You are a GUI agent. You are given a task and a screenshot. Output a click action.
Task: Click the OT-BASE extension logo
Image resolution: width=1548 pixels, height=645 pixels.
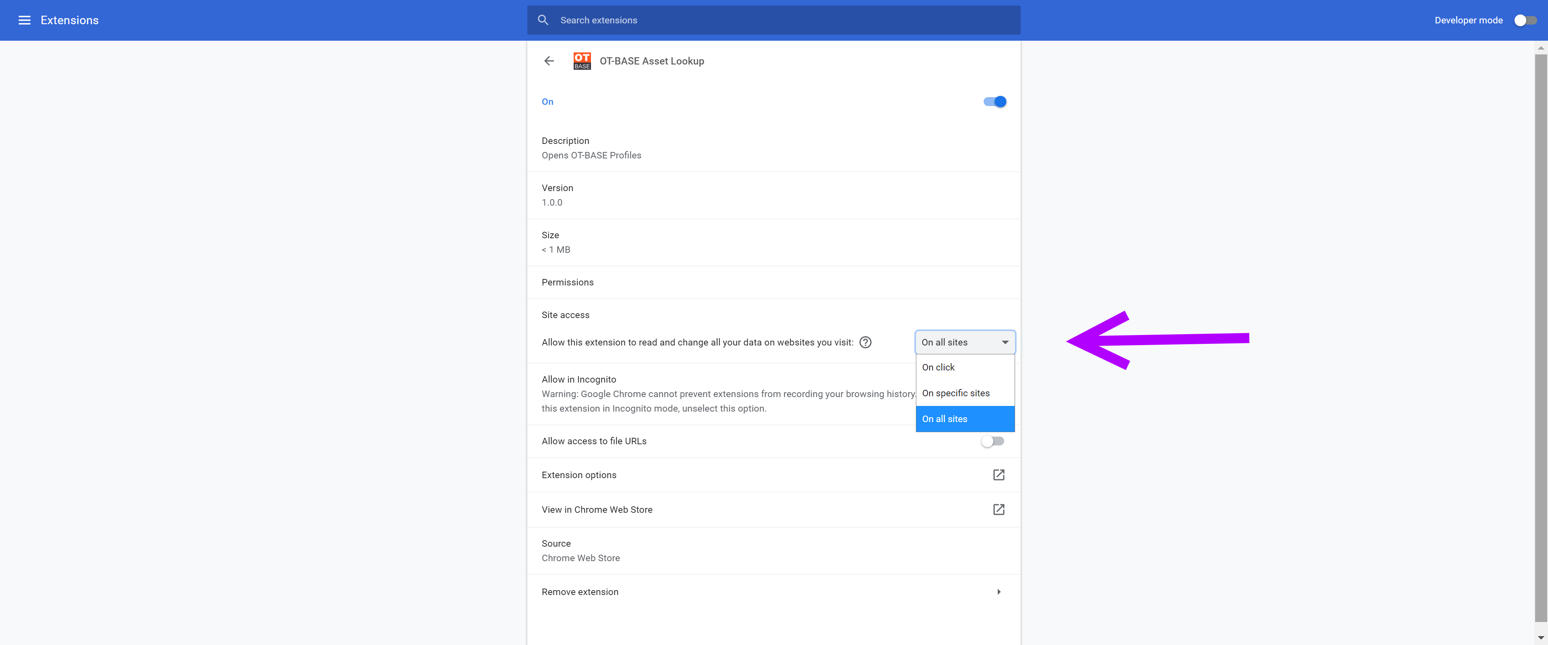point(582,61)
